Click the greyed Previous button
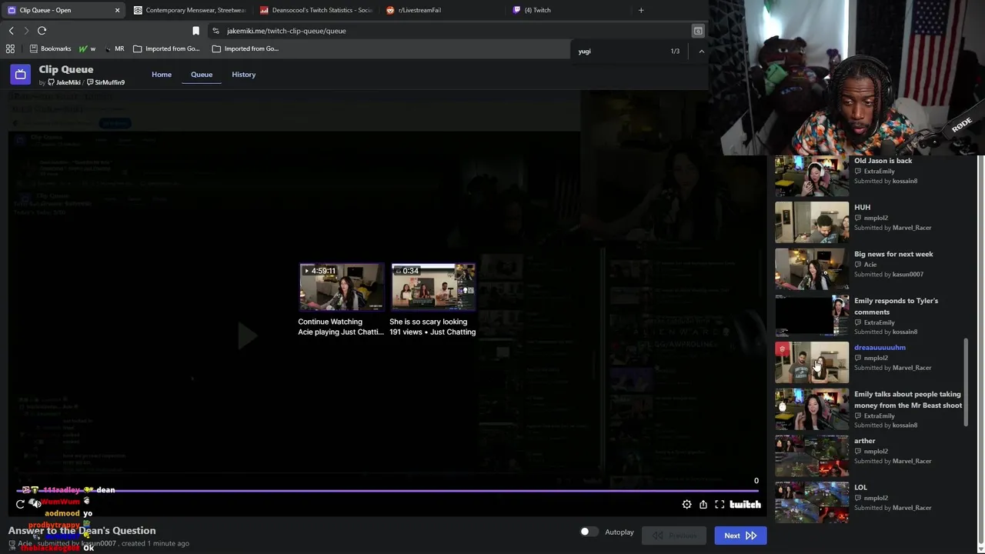This screenshot has height=554, width=985. tap(674, 536)
